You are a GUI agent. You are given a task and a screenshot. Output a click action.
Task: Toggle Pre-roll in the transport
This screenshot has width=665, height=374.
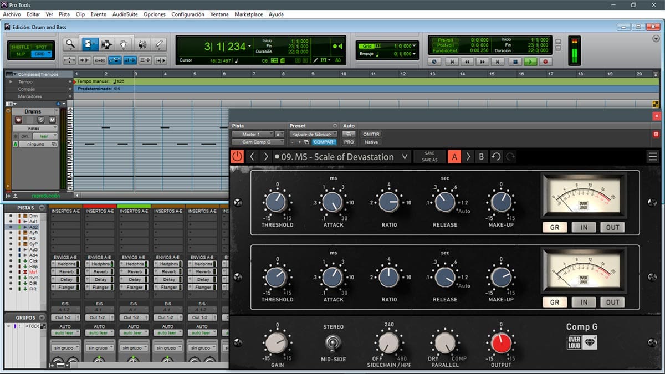(x=445, y=40)
